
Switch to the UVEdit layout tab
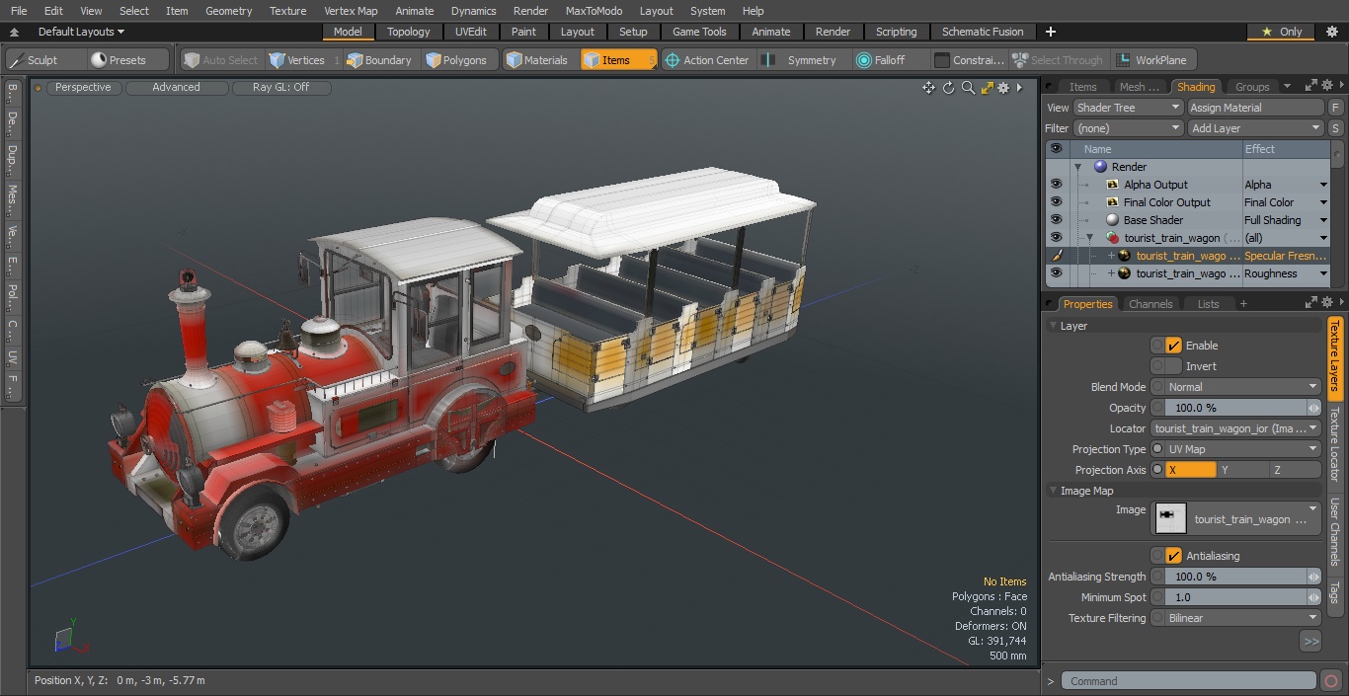(471, 32)
